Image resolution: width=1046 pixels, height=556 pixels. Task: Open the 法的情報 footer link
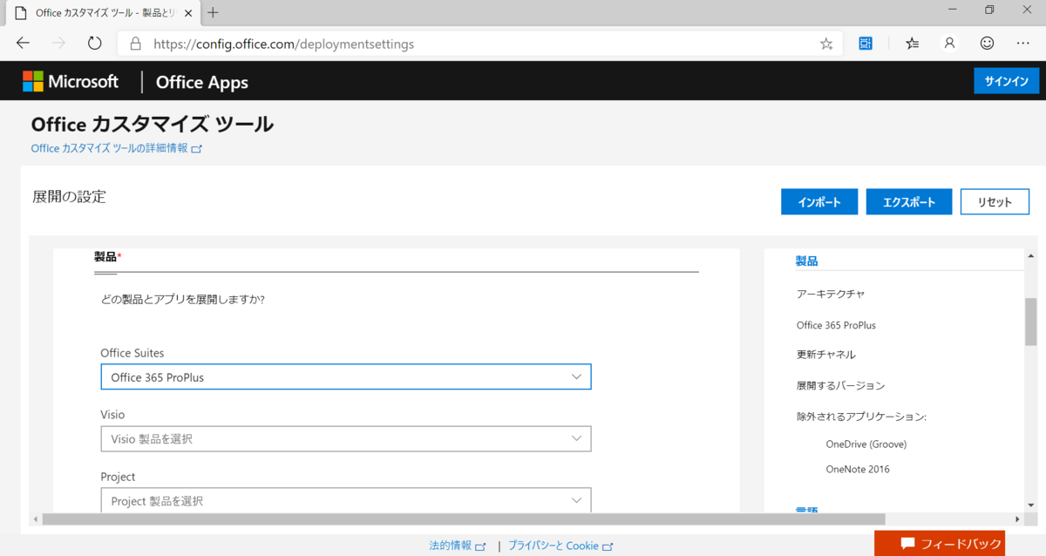458,546
